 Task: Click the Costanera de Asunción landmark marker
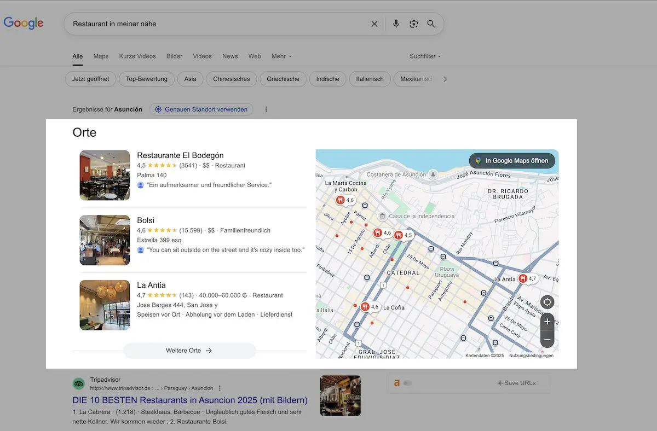[x=433, y=174]
